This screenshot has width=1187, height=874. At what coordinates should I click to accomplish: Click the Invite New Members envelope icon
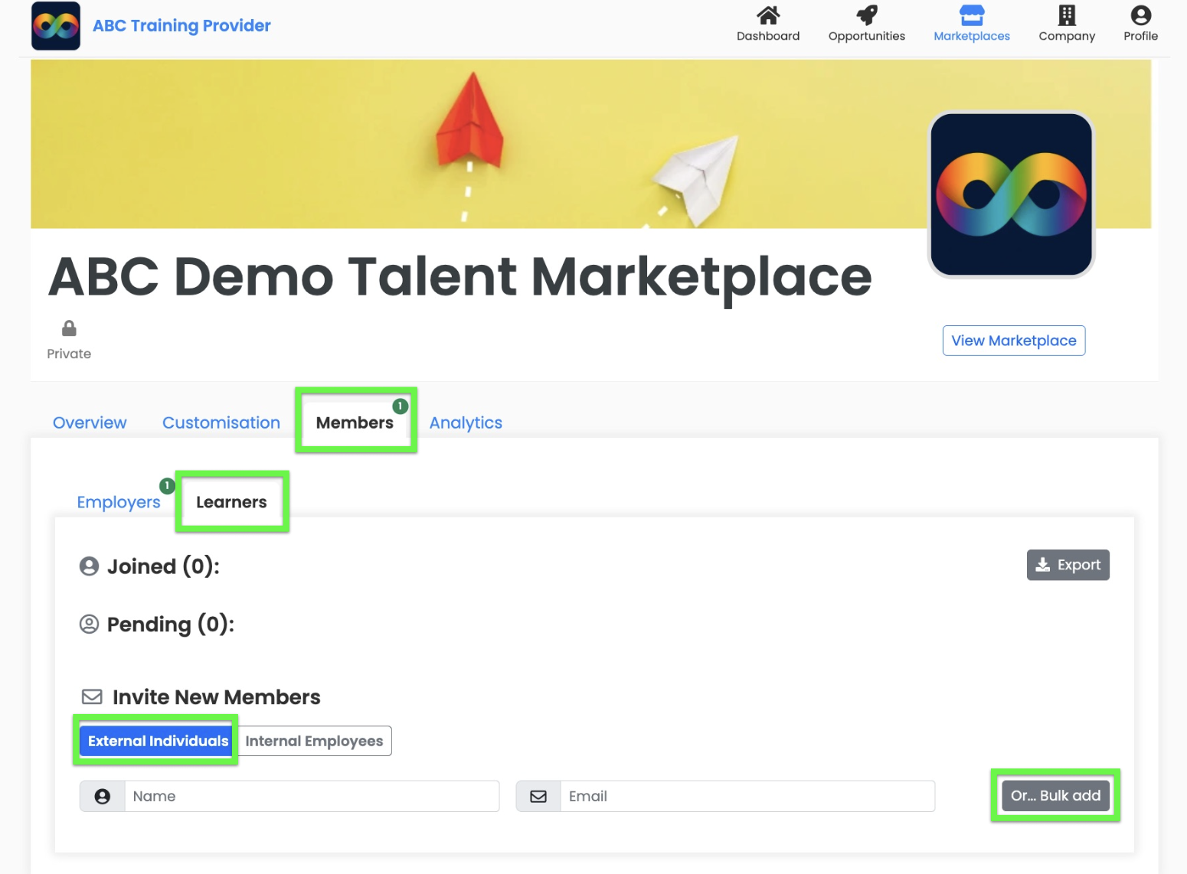(x=92, y=697)
